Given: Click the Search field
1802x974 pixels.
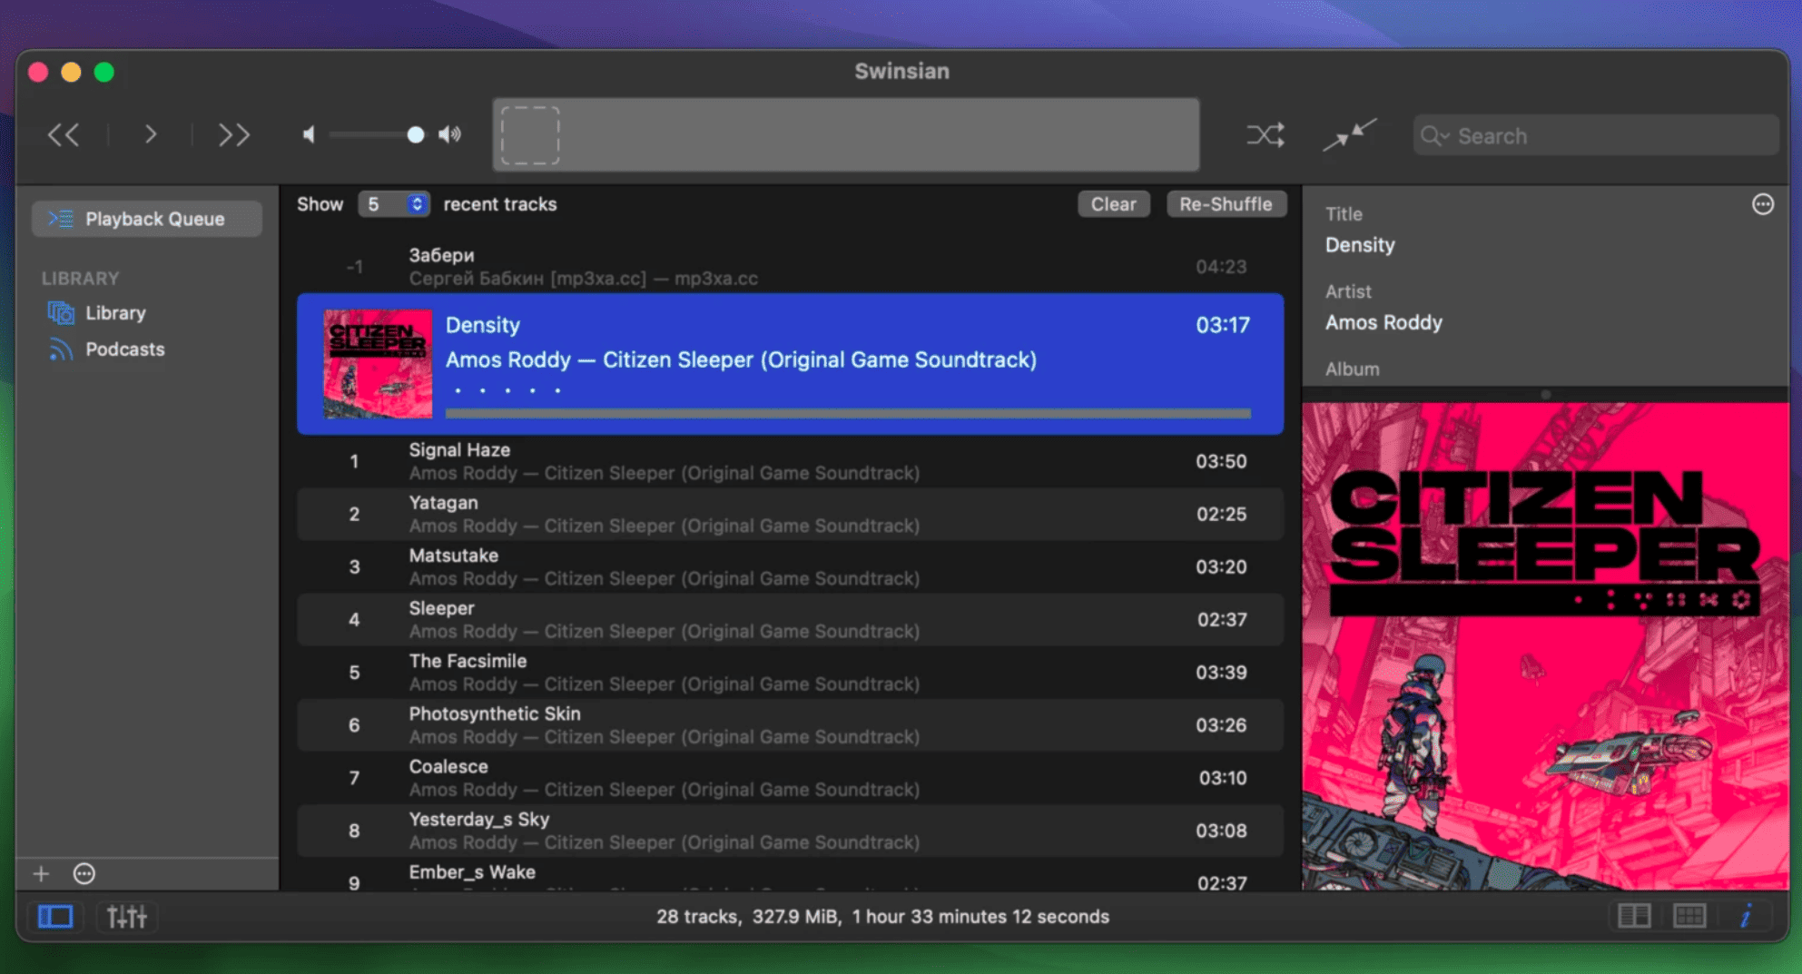Looking at the screenshot, I should click(x=1595, y=135).
